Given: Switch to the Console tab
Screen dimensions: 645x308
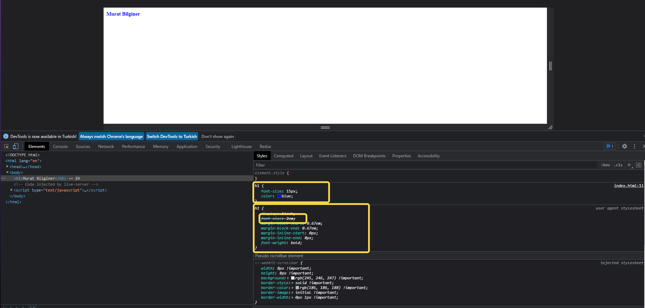Looking at the screenshot, I should [x=60, y=147].
